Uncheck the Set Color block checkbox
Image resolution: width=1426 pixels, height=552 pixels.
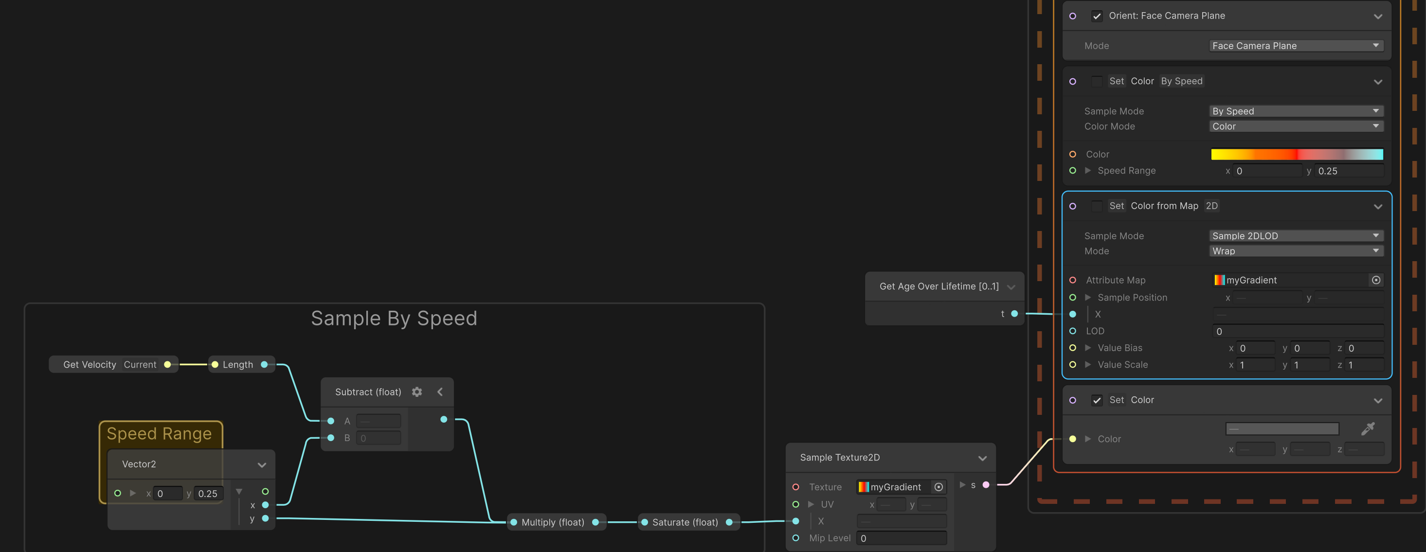tap(1097, 400)
